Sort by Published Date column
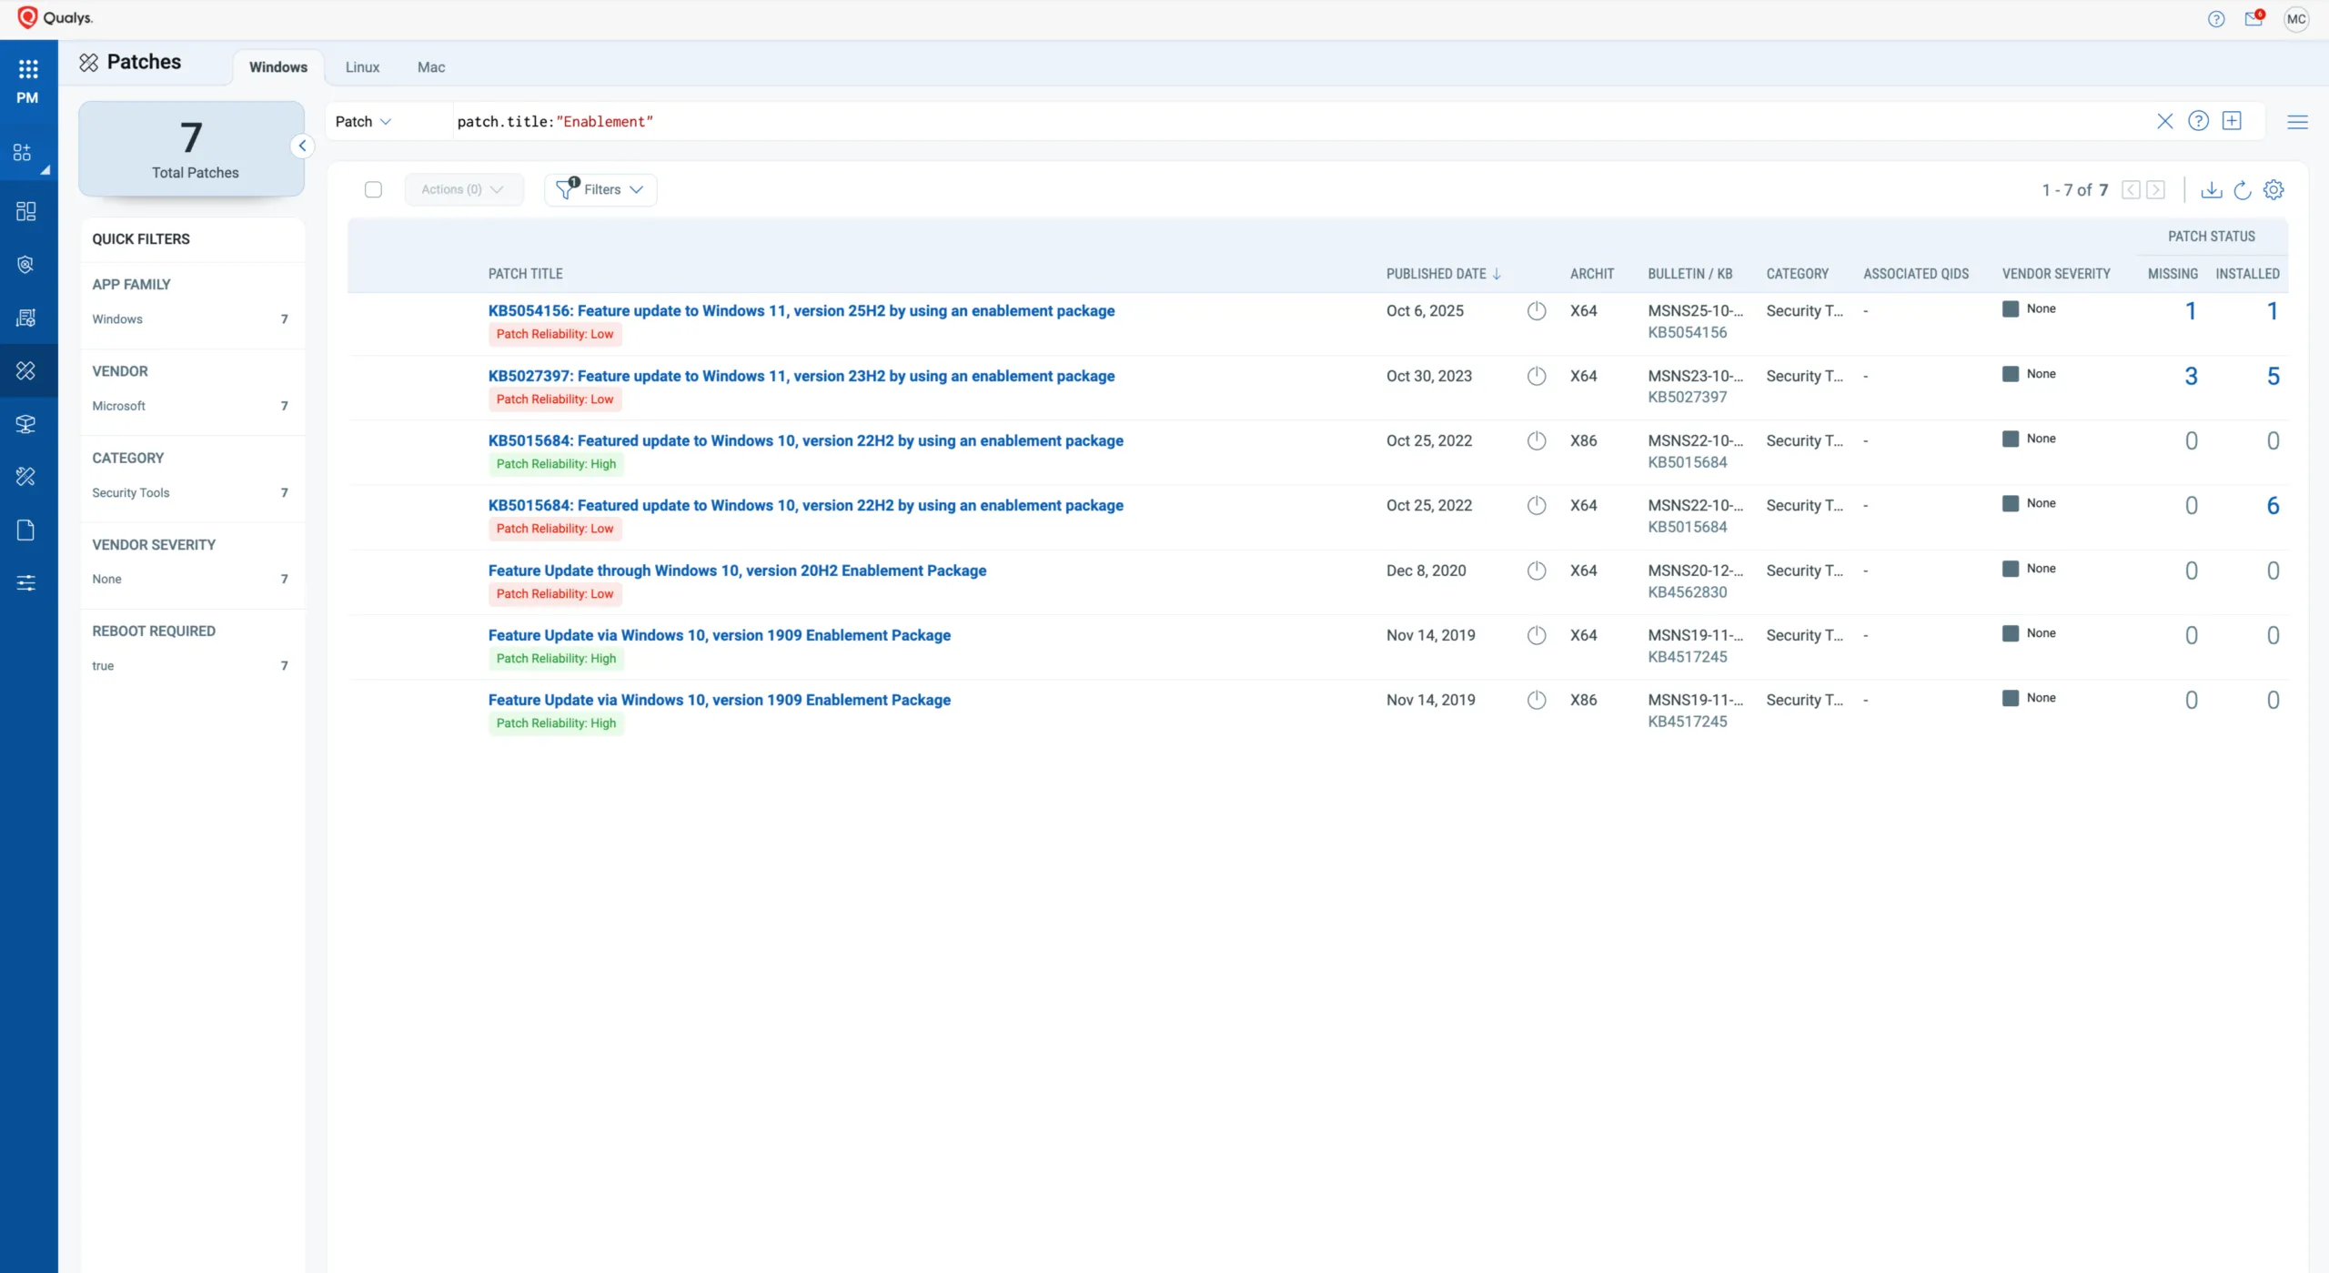The height and width of the screenshot is (1273, 2329). 1443,274
